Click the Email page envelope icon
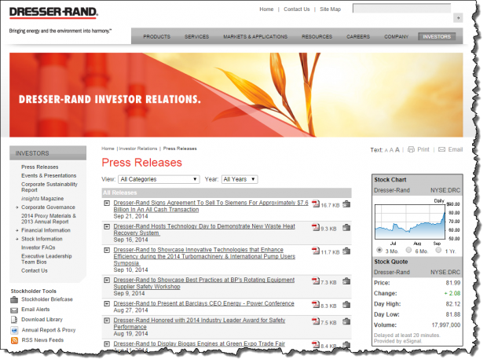This screenshot has height=363, width=487. point(442,149)
